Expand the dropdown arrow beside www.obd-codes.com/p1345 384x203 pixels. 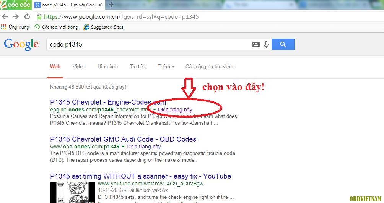pyautogui.click(x=123, y=147)
